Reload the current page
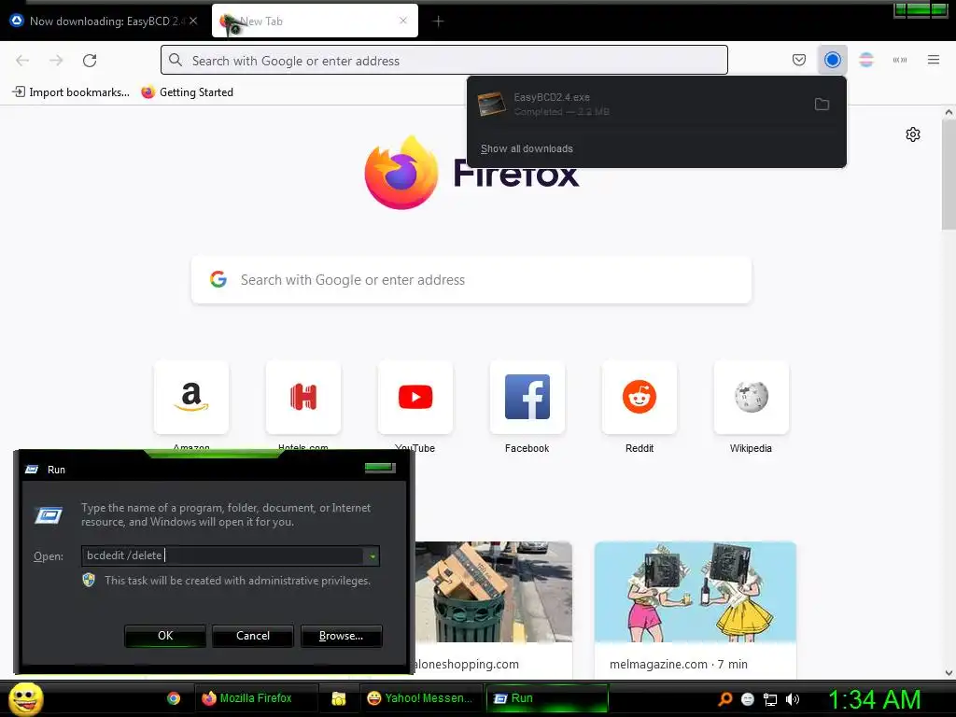 (90, 61)
